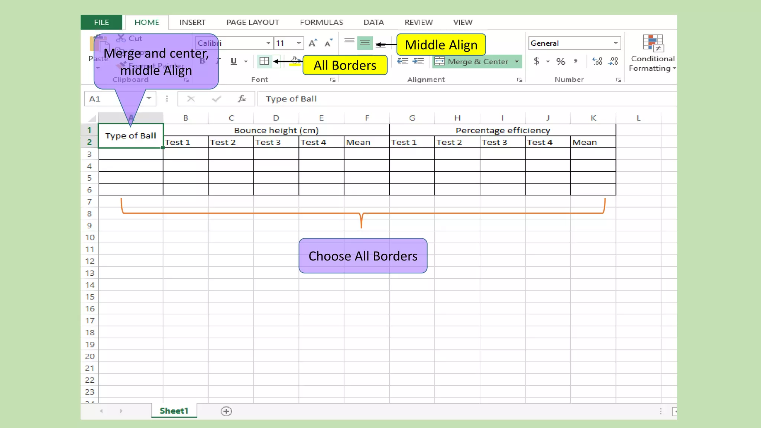Viewport: 761px width, 428px height.
Task: Click Increase Decimal icon
Action: coord(597,61)
